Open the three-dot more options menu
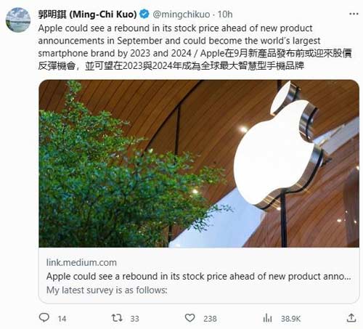 coord(354,14)
